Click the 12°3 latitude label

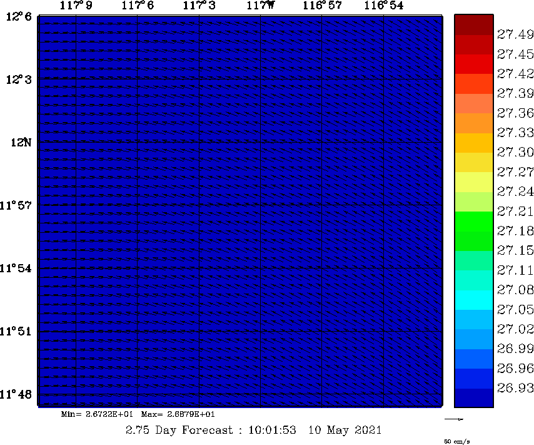19,79
